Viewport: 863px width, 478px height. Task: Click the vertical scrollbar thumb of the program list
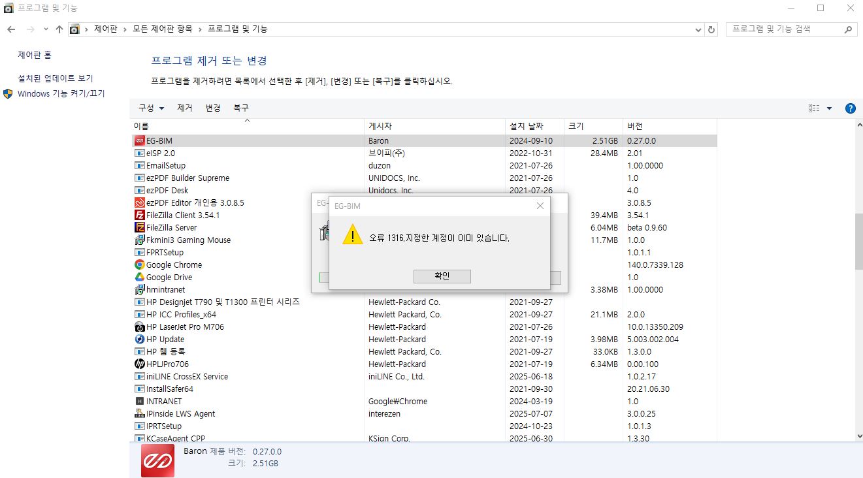tap(858, 241)
